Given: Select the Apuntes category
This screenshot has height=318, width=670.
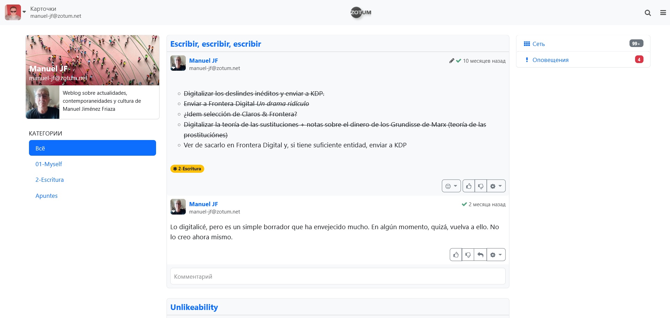Looking at the screenshot, I should pos(46,196).
